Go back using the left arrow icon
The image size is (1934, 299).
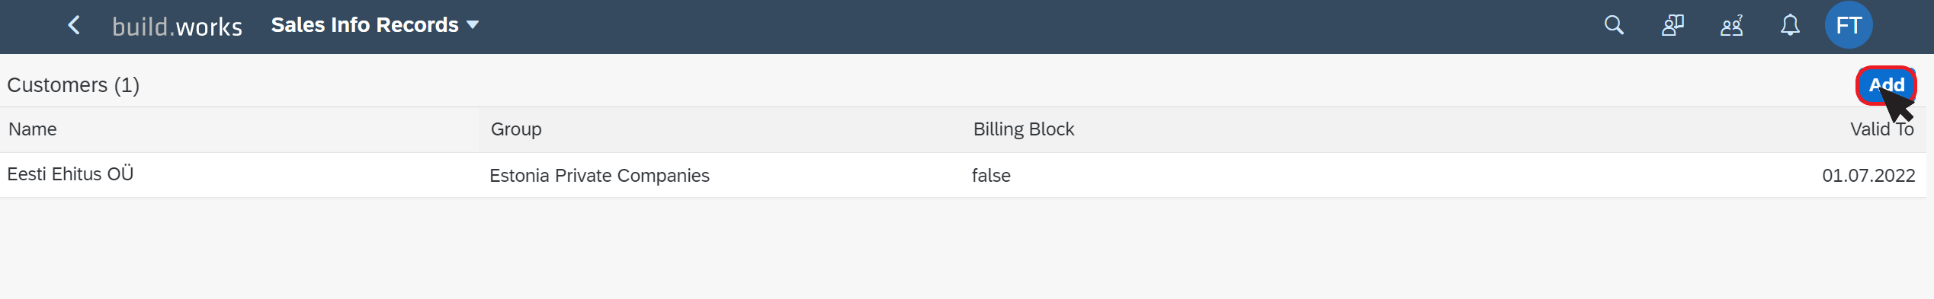(73, 25)
